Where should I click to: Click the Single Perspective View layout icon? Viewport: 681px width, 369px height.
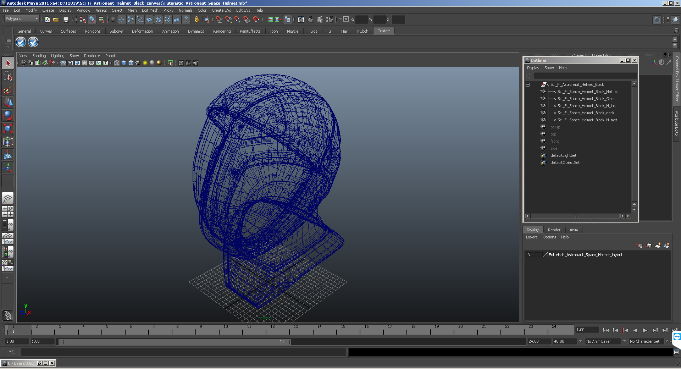pos(8,198)
